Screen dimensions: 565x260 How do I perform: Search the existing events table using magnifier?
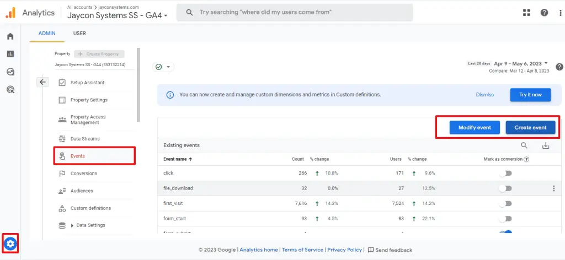pyautogui.click(x=524, y=145)
